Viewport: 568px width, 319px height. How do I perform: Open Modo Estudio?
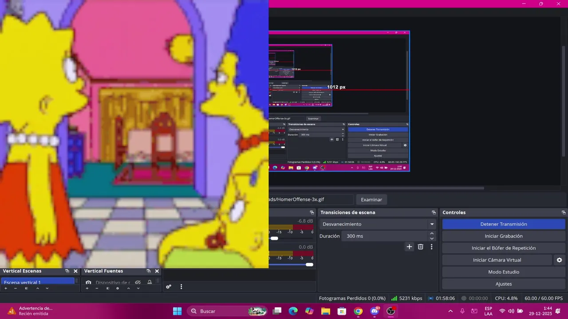pyautogui.click(x=504, y=272)
